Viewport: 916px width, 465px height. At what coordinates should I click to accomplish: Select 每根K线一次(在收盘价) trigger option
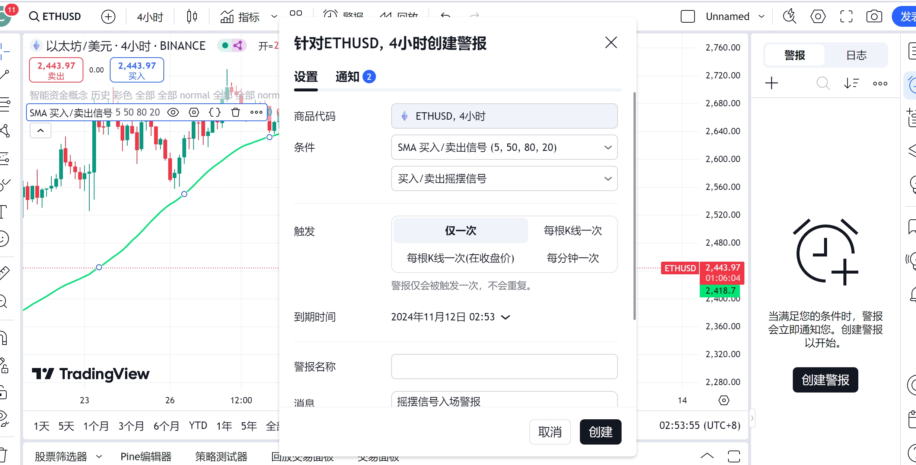(x=460, y=258)
